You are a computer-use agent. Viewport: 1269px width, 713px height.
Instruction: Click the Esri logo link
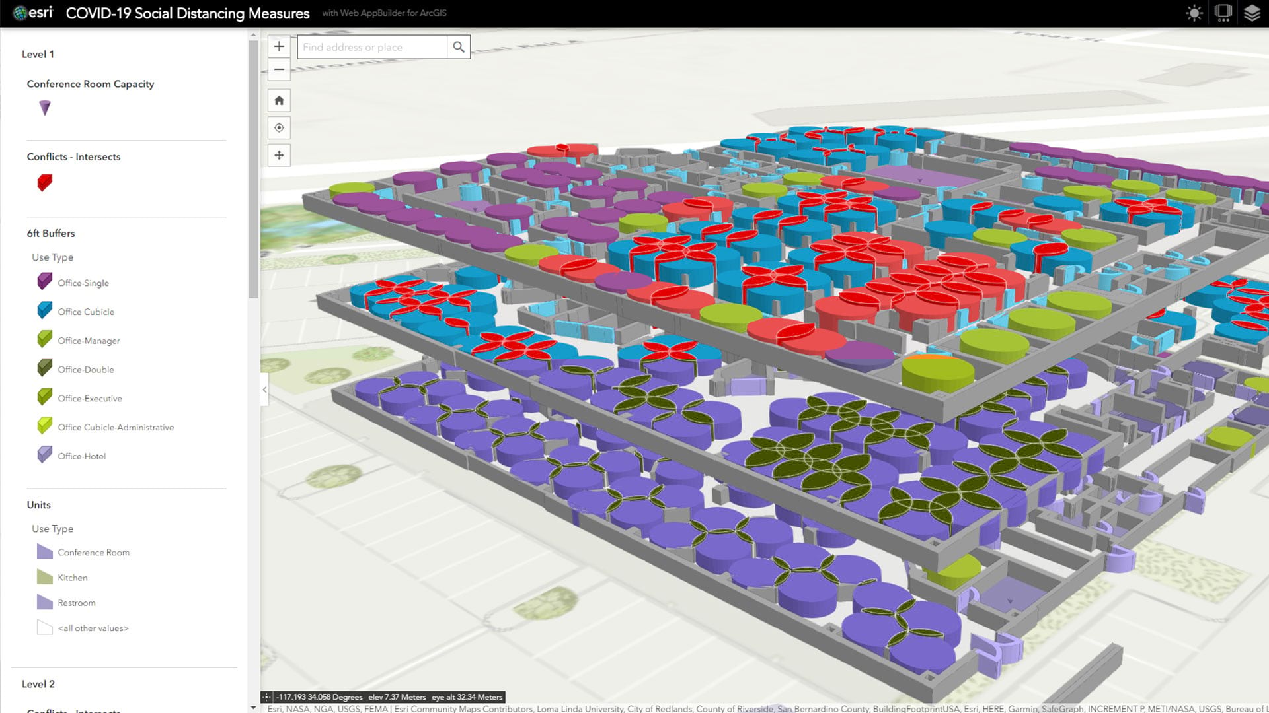pyautogui.click(x=33, y=13)
